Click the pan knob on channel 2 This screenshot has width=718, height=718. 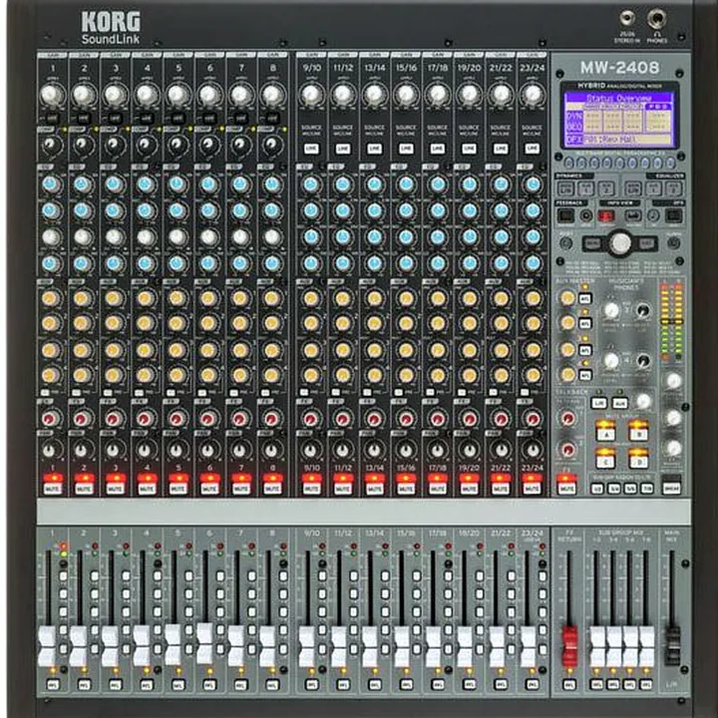[82, 451]
